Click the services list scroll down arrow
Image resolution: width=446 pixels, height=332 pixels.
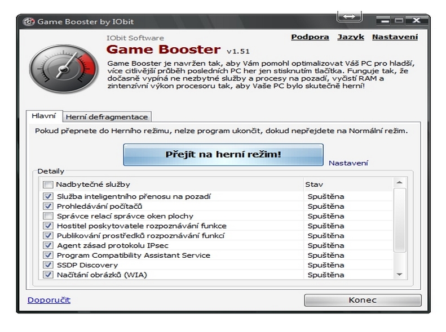[x=399, y=275]
